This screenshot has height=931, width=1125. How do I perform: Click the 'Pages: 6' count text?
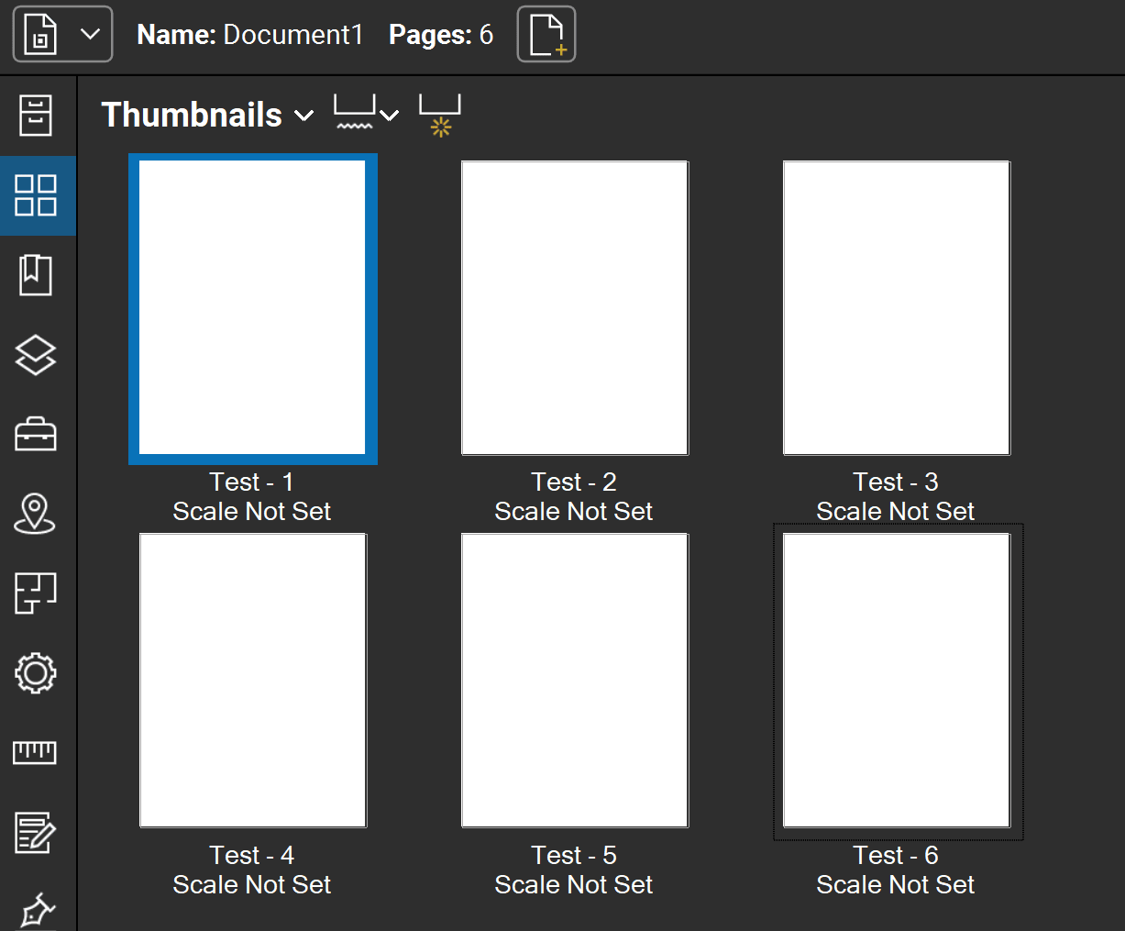(441, 35)
